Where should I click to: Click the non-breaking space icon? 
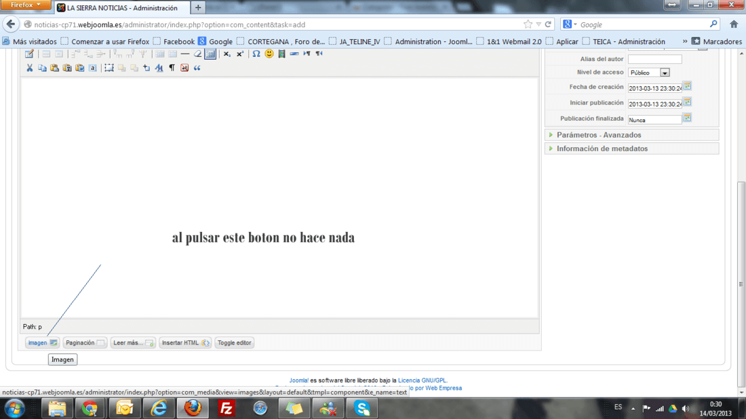click(x=184, y=68)
